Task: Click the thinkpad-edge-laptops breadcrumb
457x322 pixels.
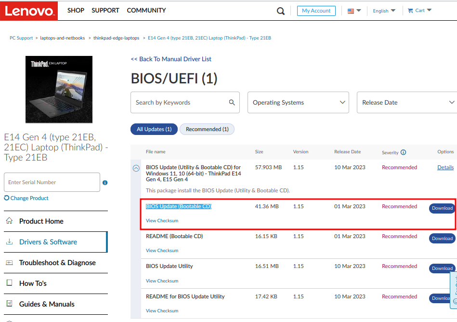Action: pyautogui.click(x=116, y=38)
